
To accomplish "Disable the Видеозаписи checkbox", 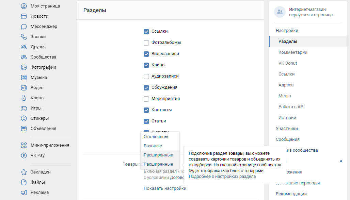I will point(146,54).
